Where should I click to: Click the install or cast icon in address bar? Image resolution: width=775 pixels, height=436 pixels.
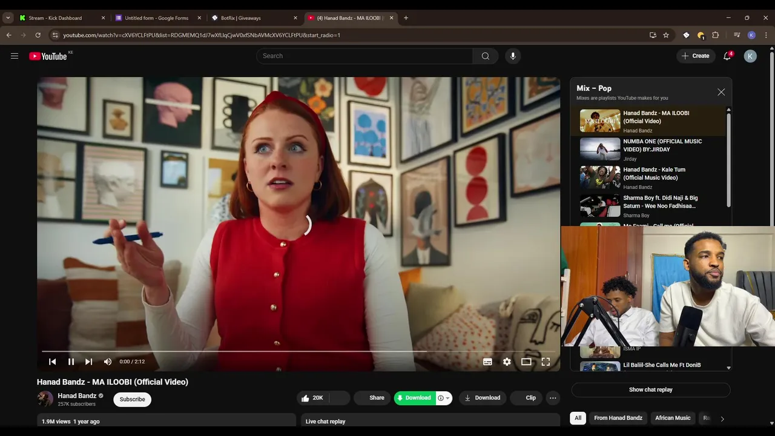653,35
